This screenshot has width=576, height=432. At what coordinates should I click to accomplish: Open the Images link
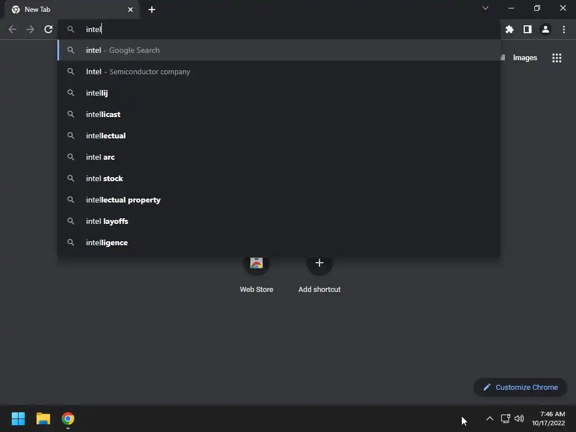pos(525,58)
